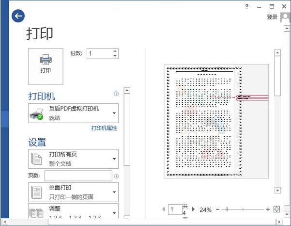Click the comment balloon in preview
Viewport: 291px width, 226px height.
[252, 97]
